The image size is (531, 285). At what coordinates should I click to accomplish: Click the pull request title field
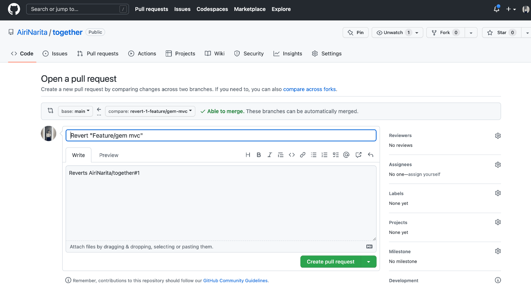[x=221, y=135]
